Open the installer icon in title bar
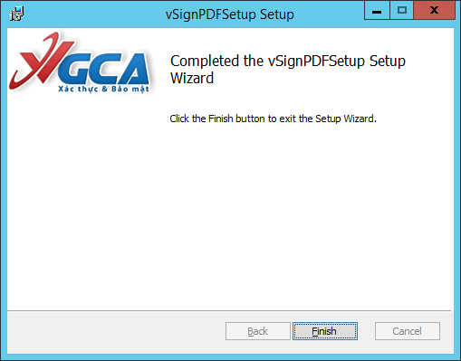The width and height of the screenshot is (461, 361). [16, 14]
